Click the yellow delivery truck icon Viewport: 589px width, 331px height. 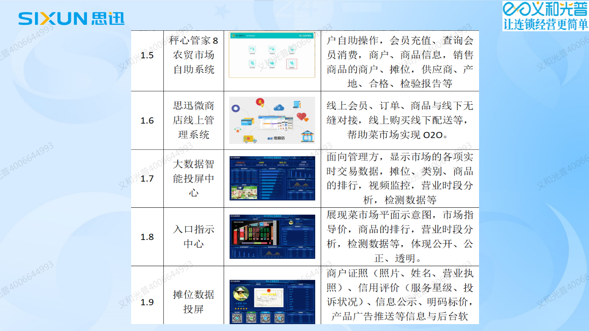pyautogui.click(x=249, y=139)
